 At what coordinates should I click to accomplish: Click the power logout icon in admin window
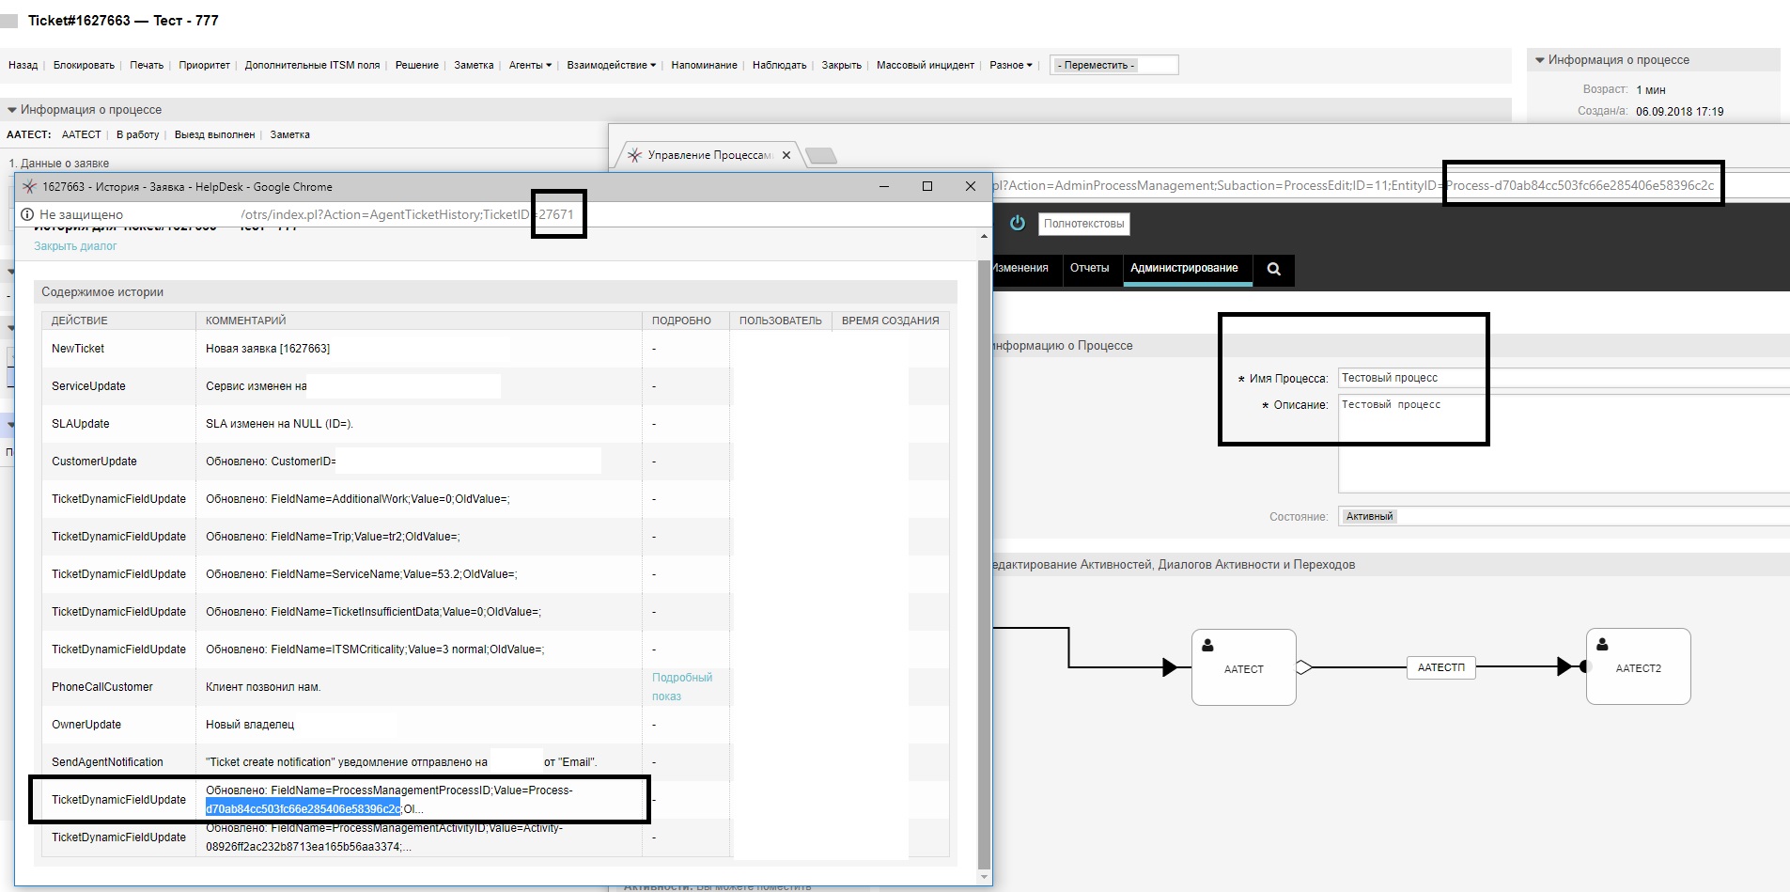tap(1017, 223)
